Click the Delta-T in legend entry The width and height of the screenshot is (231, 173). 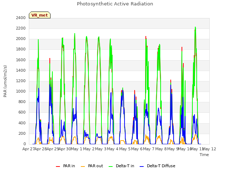pyautogui.click(x=121, y=166)
